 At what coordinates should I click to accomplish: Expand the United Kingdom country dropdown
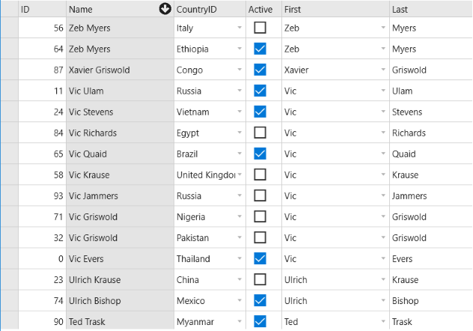tap(239, 174)
